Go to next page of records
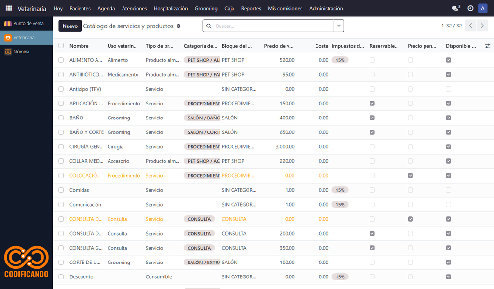 click(482, 26)
